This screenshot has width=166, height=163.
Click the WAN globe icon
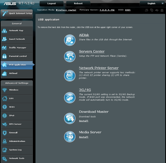pyautogui.click(x=5, y=107)
